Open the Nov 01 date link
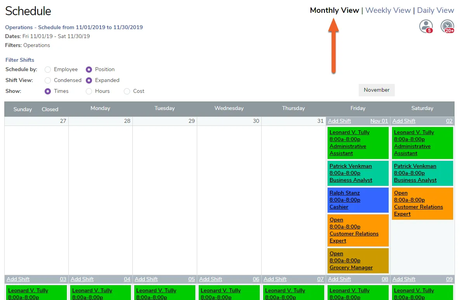460x300 pixels. coord(379,121)
